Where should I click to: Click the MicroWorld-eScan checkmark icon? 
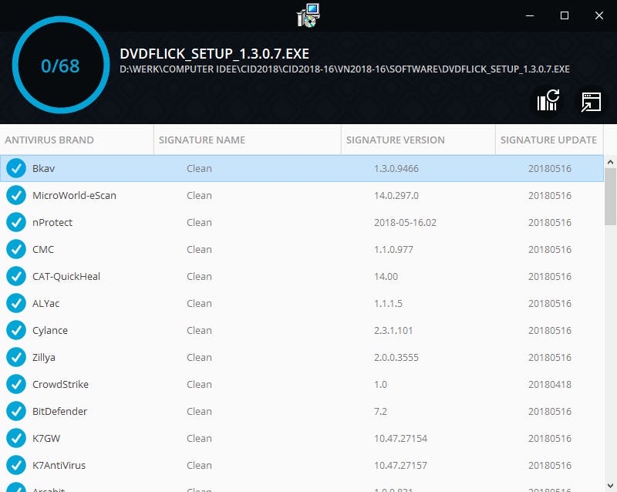(16, 195)
